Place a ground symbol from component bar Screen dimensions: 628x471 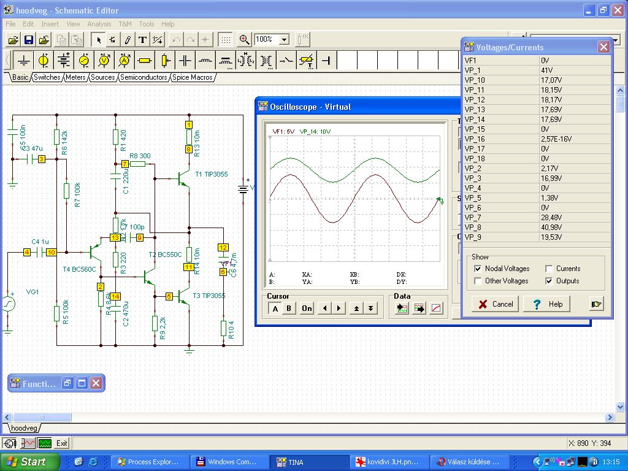(x=24, y=61)
